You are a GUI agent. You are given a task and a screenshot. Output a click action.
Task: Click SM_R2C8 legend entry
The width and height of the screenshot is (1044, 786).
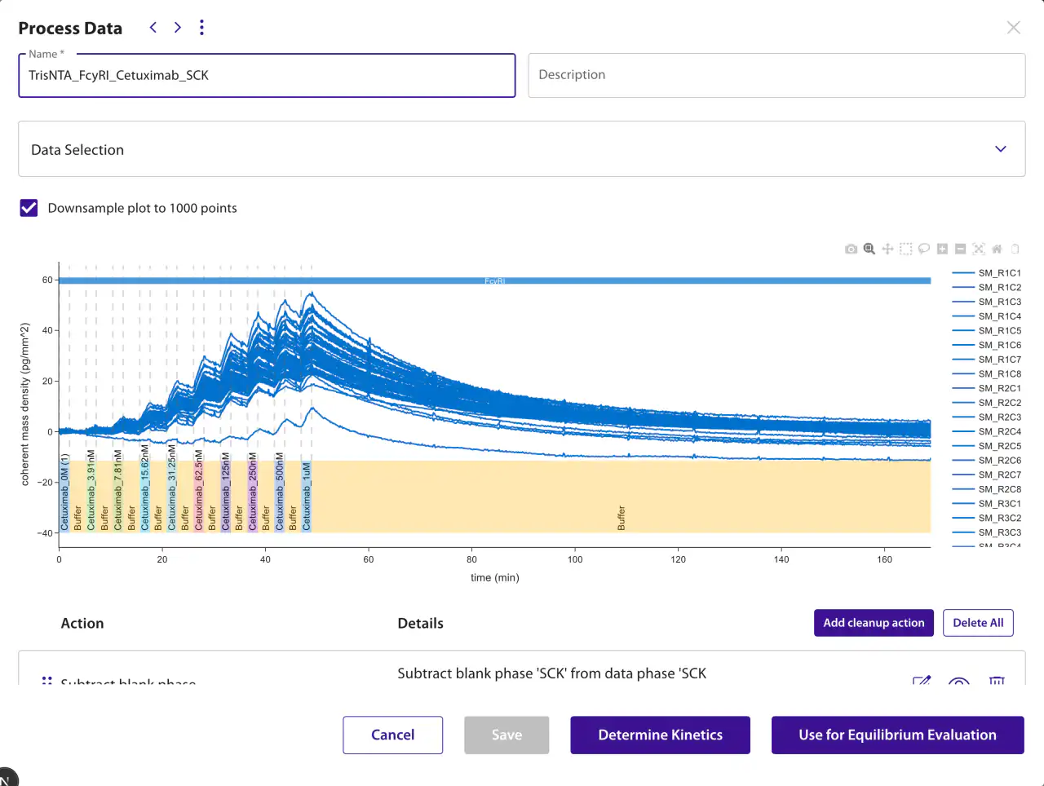tap(987, 489)
